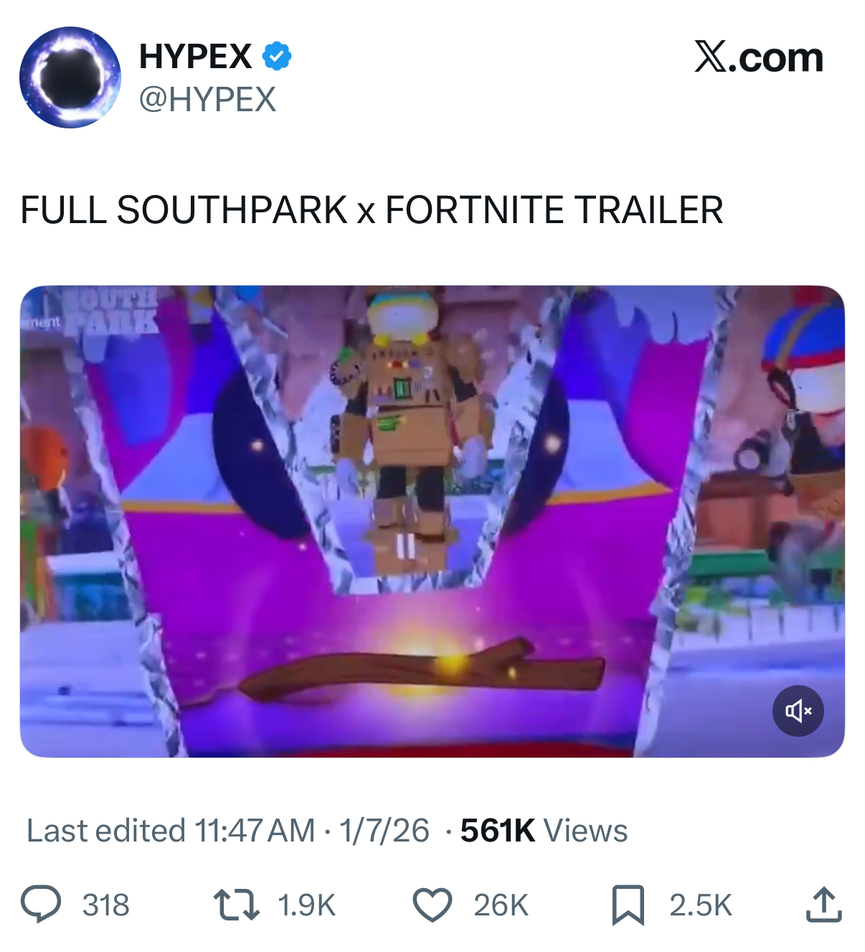View the 1.9K reposts count
Screen dimensions: 865x952
pyautogui.click(x=306, y=905)
